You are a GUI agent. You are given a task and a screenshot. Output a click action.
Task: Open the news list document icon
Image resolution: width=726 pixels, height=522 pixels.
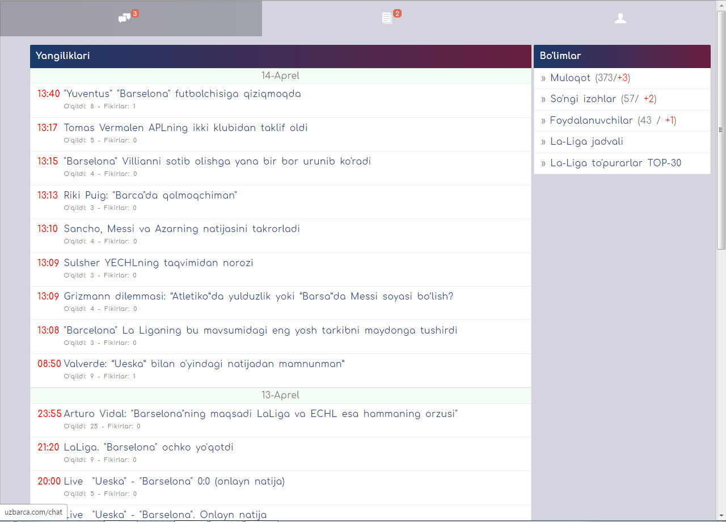[387, 18]
